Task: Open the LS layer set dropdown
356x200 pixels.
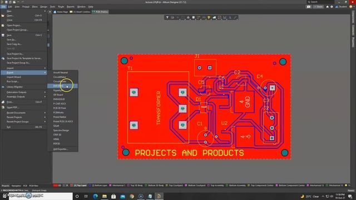Action: [x=60, y=186]
